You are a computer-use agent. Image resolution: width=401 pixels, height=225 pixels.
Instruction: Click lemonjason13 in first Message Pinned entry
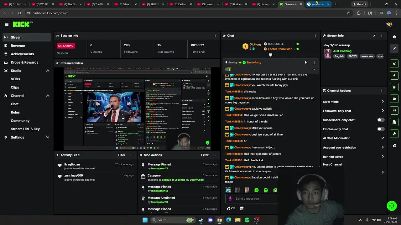(x=159, y=168)
